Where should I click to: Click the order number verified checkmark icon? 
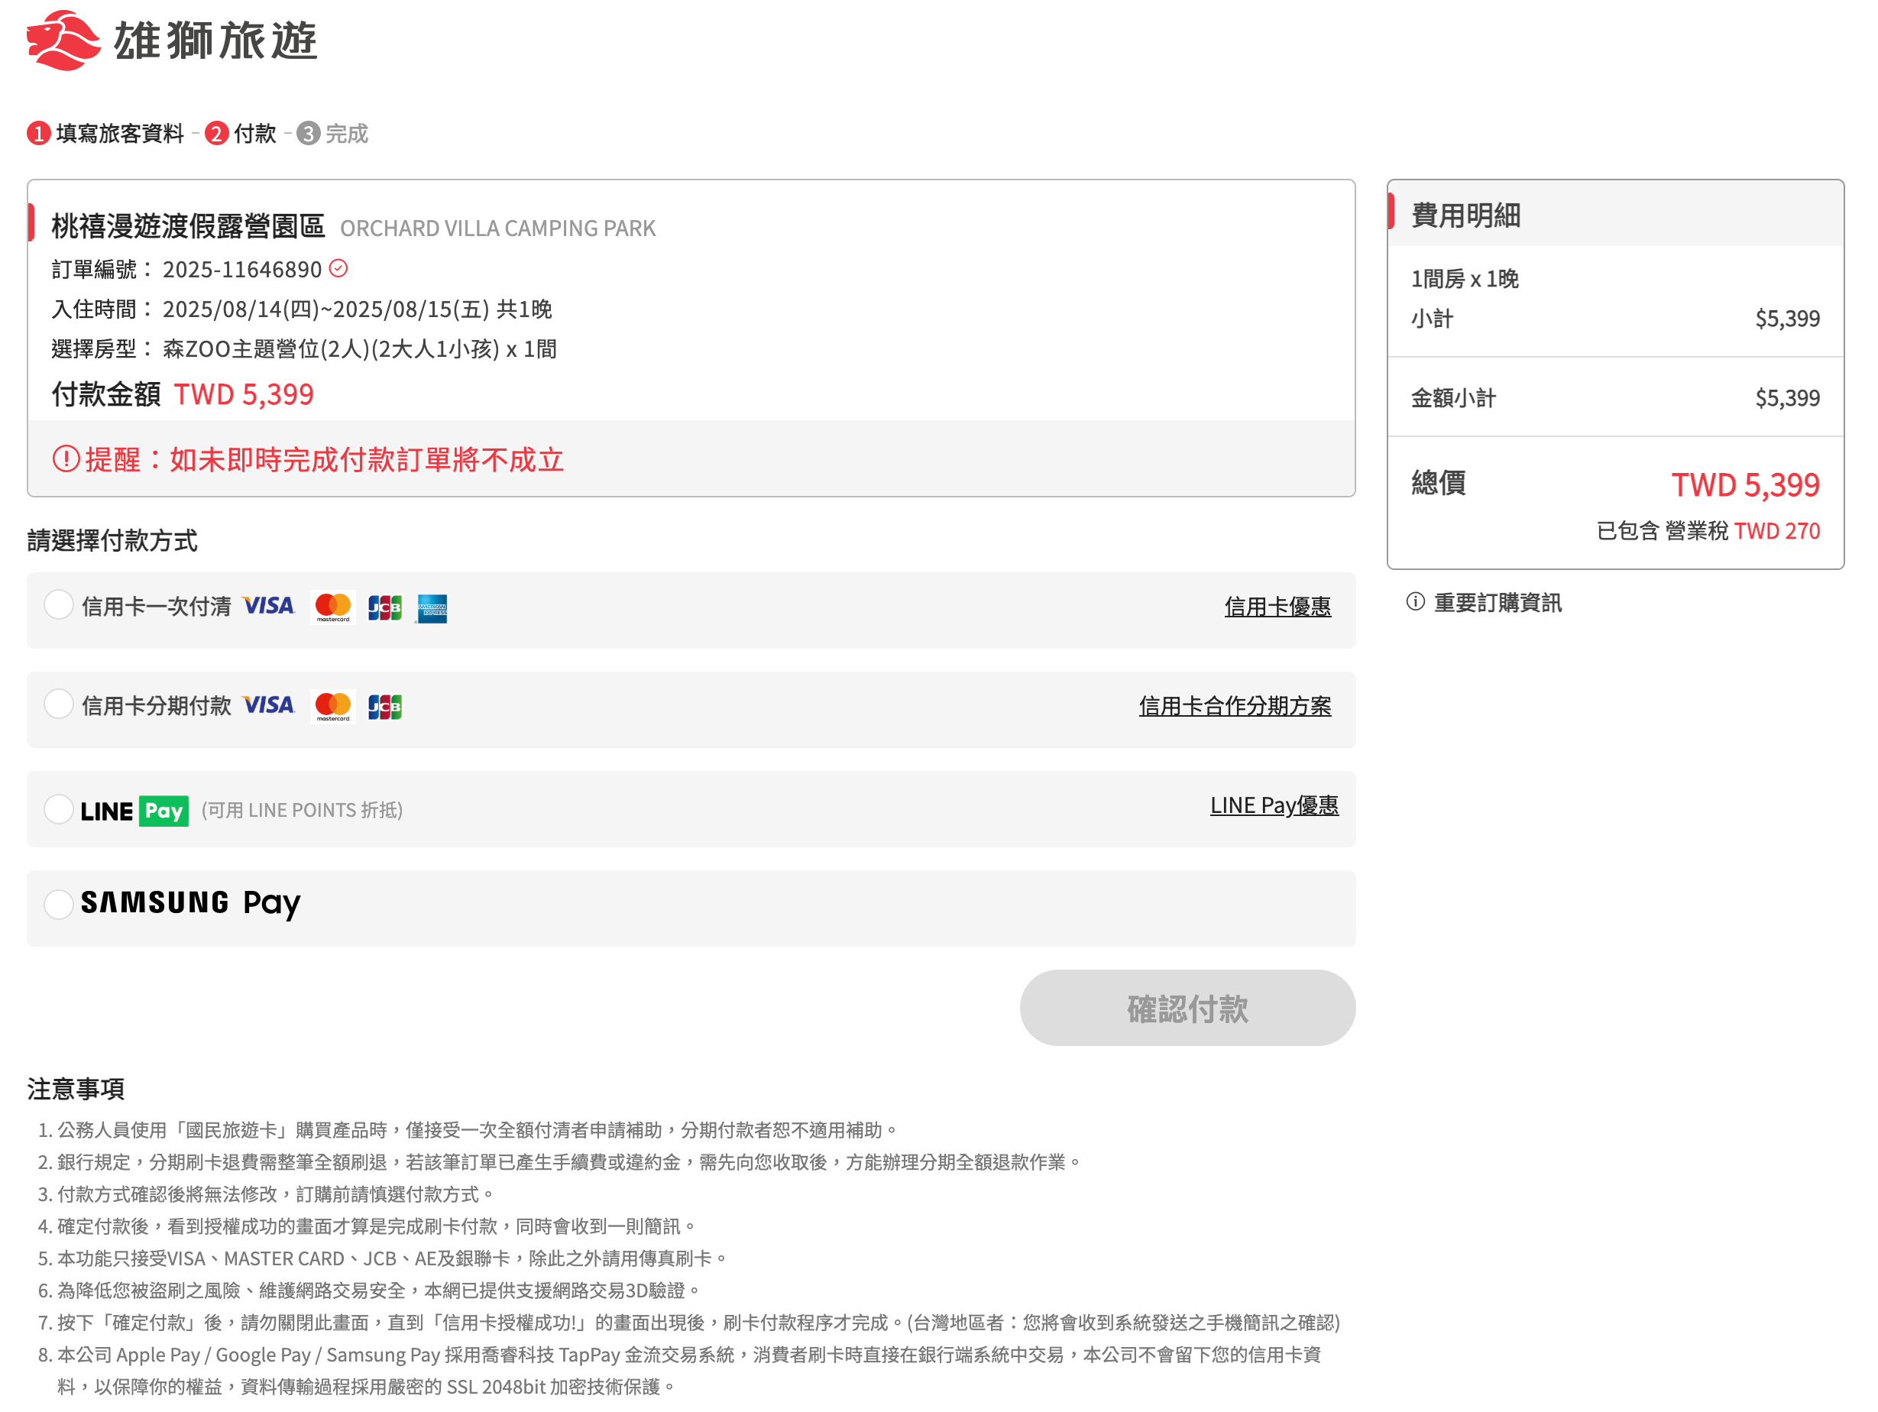[x=338, y=268]
